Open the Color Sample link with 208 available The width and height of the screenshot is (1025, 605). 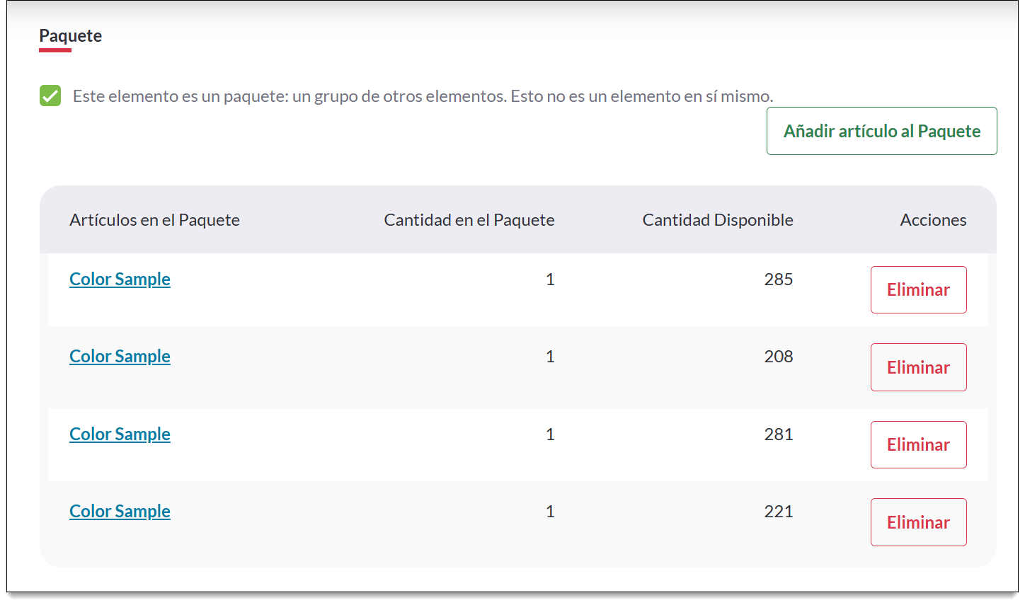pos(120,357)
